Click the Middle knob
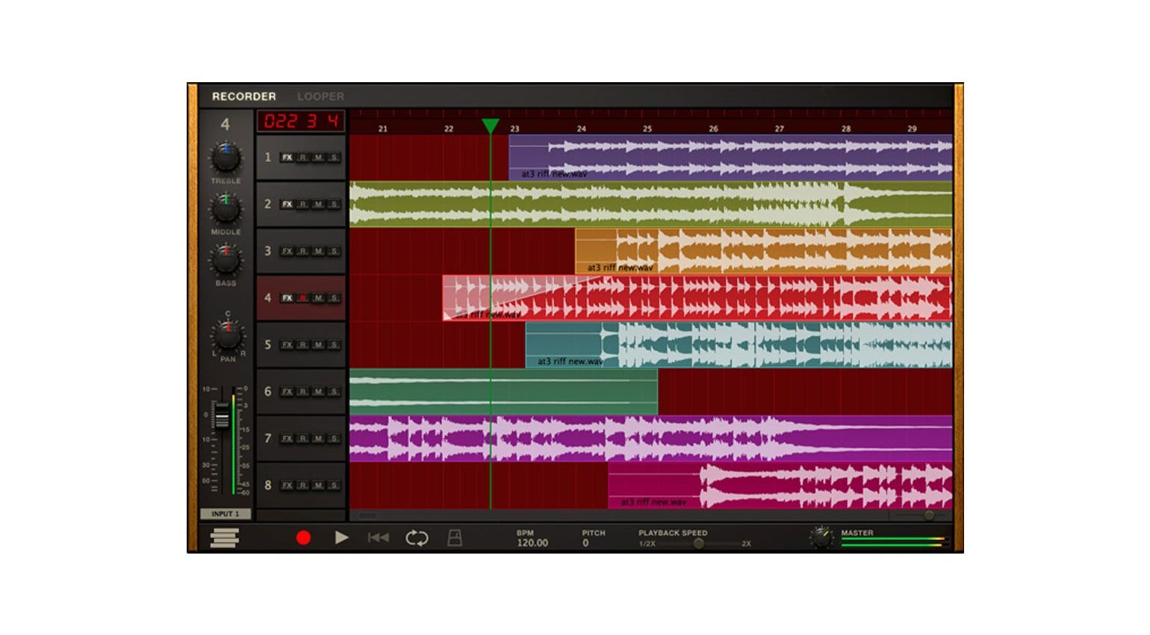The width and height of the screenshot is (1150, 635). [226, 209]
